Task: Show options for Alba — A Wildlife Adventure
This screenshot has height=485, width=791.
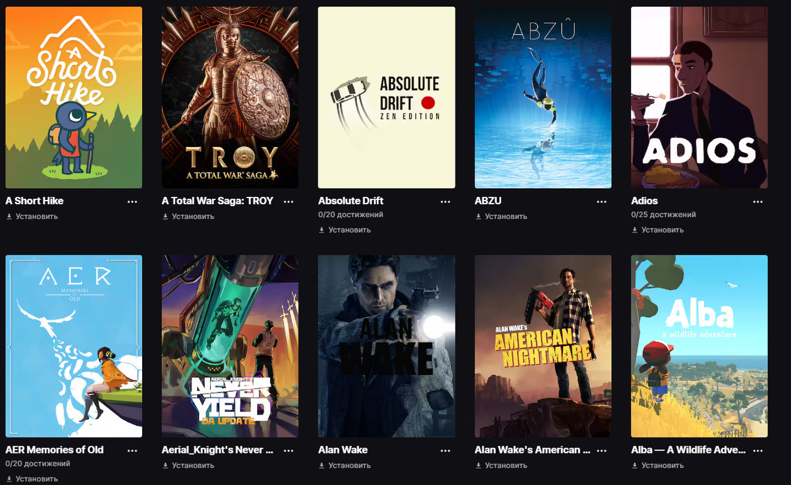Action: tap(758, 450)
